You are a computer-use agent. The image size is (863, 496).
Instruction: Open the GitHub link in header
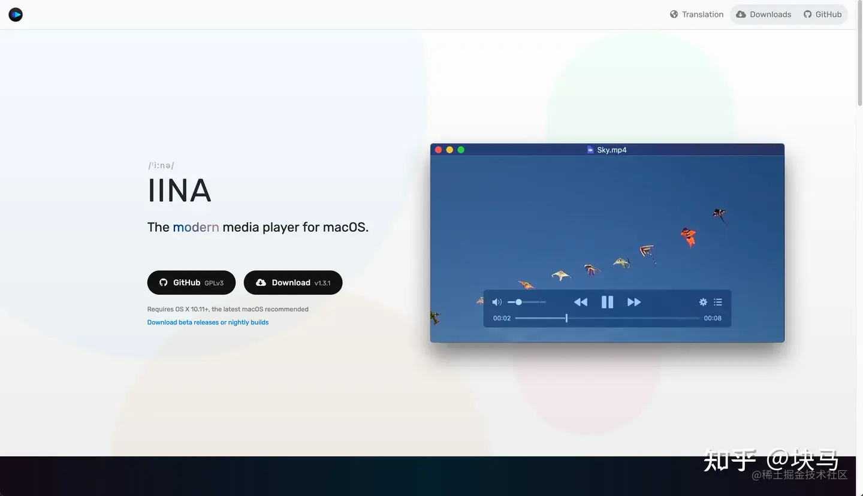tap(822, 14)
